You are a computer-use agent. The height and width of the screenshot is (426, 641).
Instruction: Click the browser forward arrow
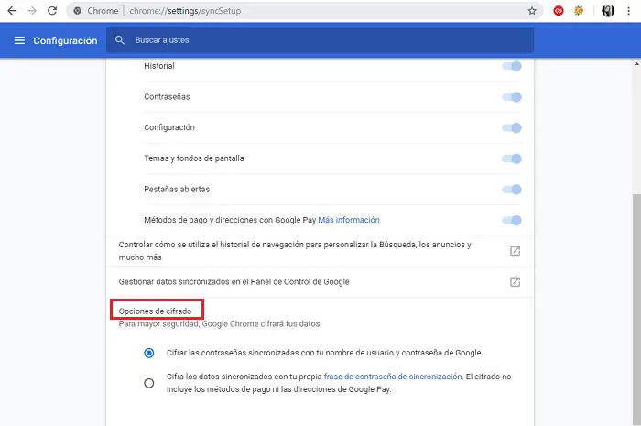point(32,11)
